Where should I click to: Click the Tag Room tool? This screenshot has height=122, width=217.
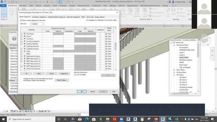click(145, 12)
